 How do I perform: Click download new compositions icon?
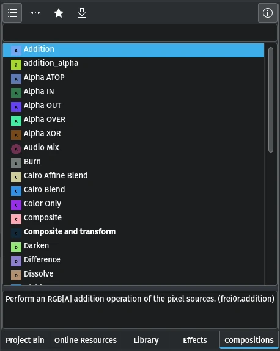click(82, 13)
